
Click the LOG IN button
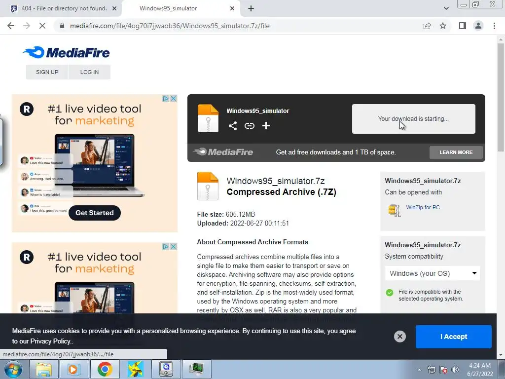pos(90,72)
